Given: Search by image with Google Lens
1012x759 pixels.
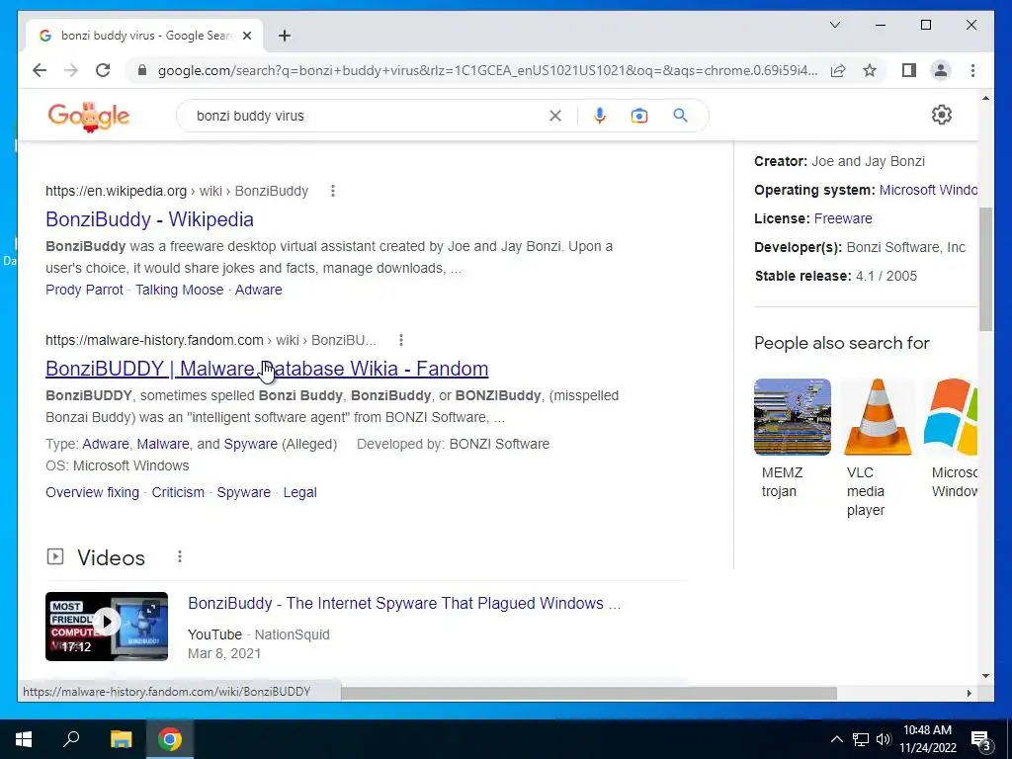Looking at the screenshot, I should [639, 116].
